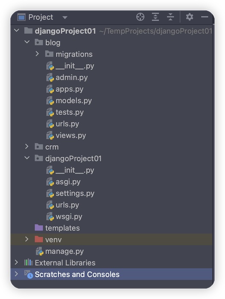This screenshot has width=225, height=299.
Task: Click the Expand All toolbar icon
Action: point(155,17)
